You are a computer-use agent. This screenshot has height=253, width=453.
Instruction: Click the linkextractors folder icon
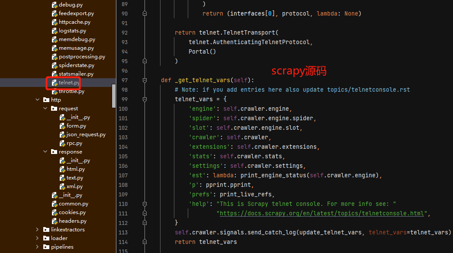[x=46, y=230]
